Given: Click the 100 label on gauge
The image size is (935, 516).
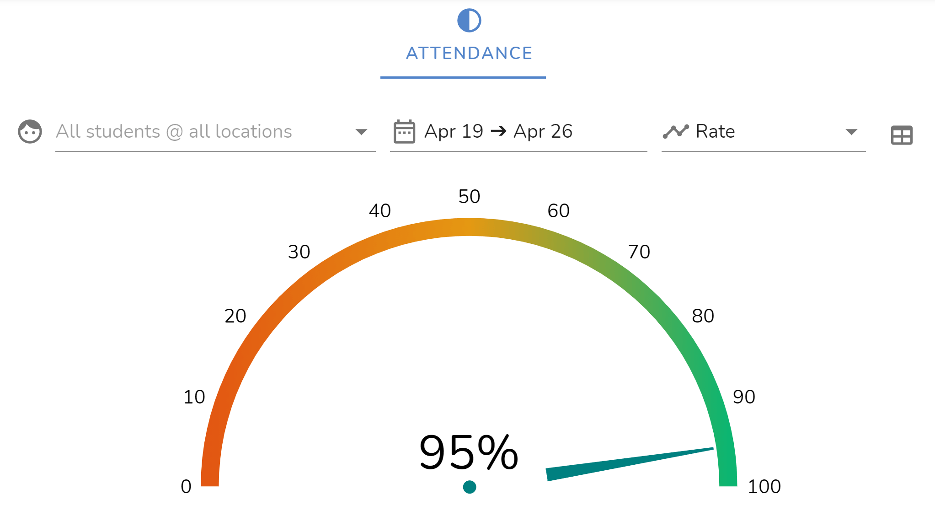Looking at the screenshot, I should [x=764, y=487].
